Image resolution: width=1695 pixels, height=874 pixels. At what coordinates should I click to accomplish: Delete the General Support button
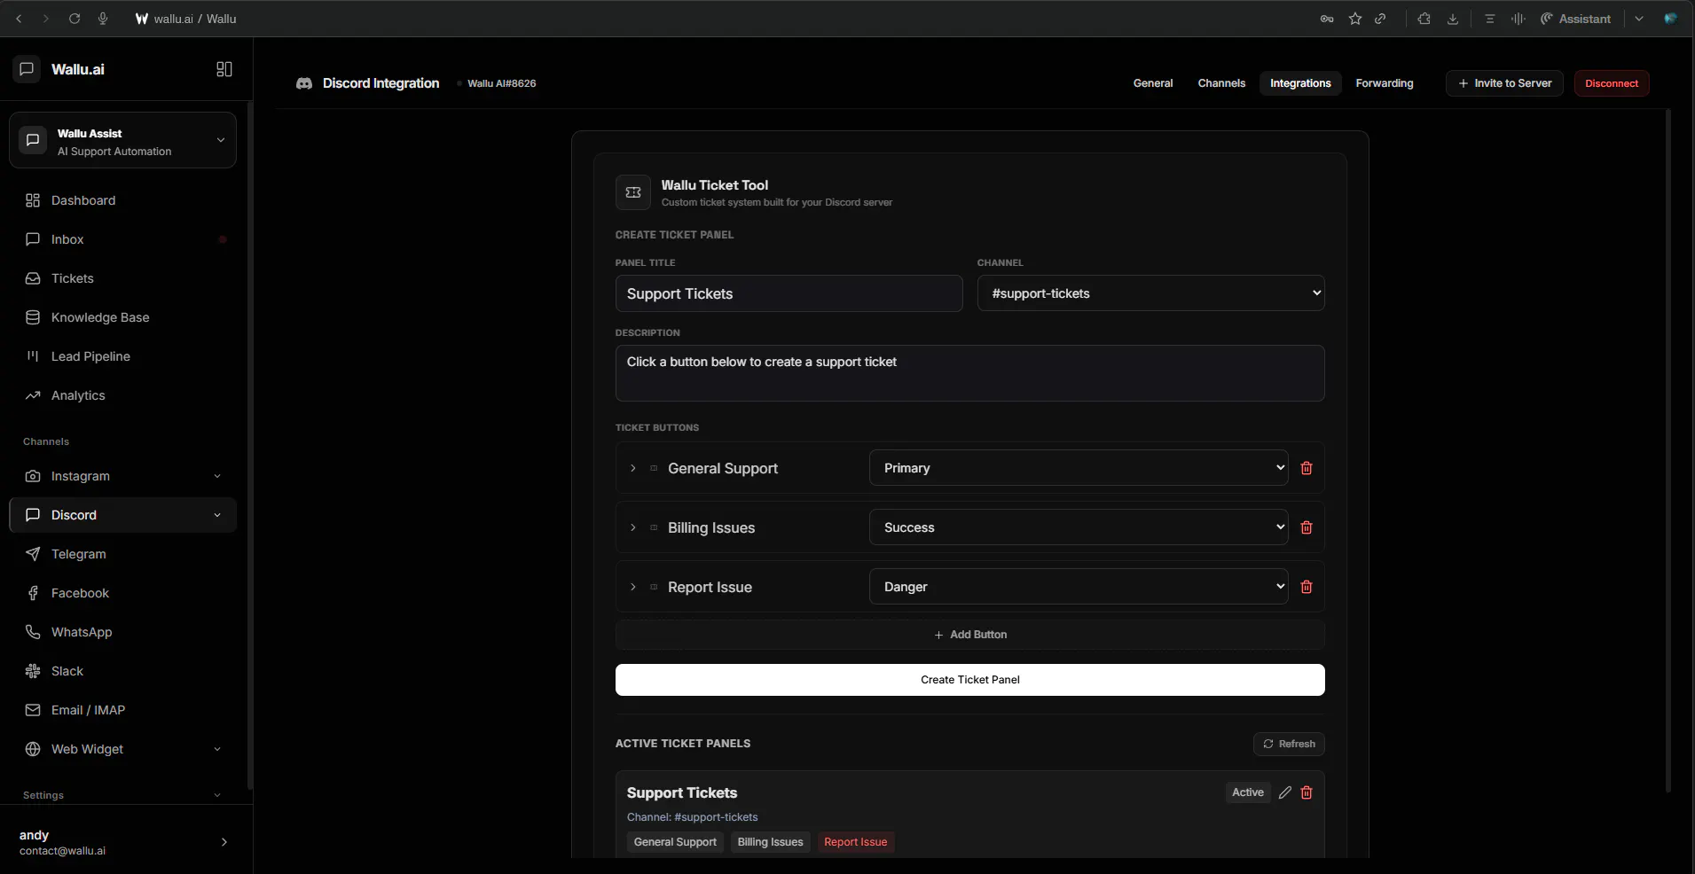point(1307,468)
